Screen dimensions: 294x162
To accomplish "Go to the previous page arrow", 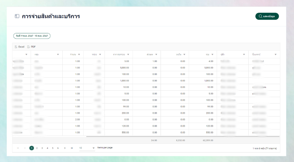I will [x=25, y=148].
